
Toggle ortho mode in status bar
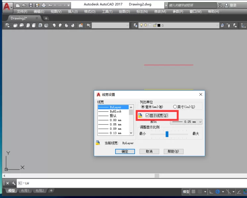(211, 192)
